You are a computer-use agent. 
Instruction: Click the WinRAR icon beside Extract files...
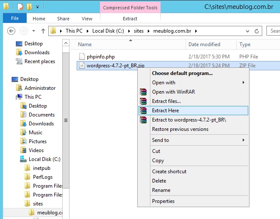pos(143,101)
